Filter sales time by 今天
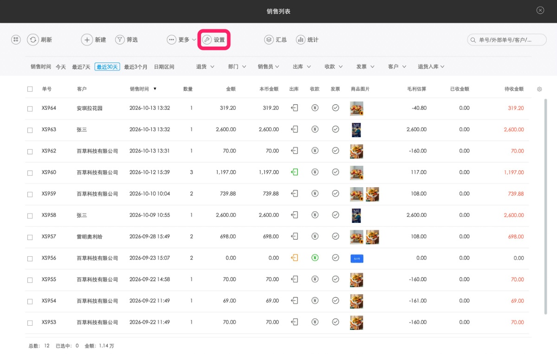Screen dimensions: 557x354 point(61,67)
